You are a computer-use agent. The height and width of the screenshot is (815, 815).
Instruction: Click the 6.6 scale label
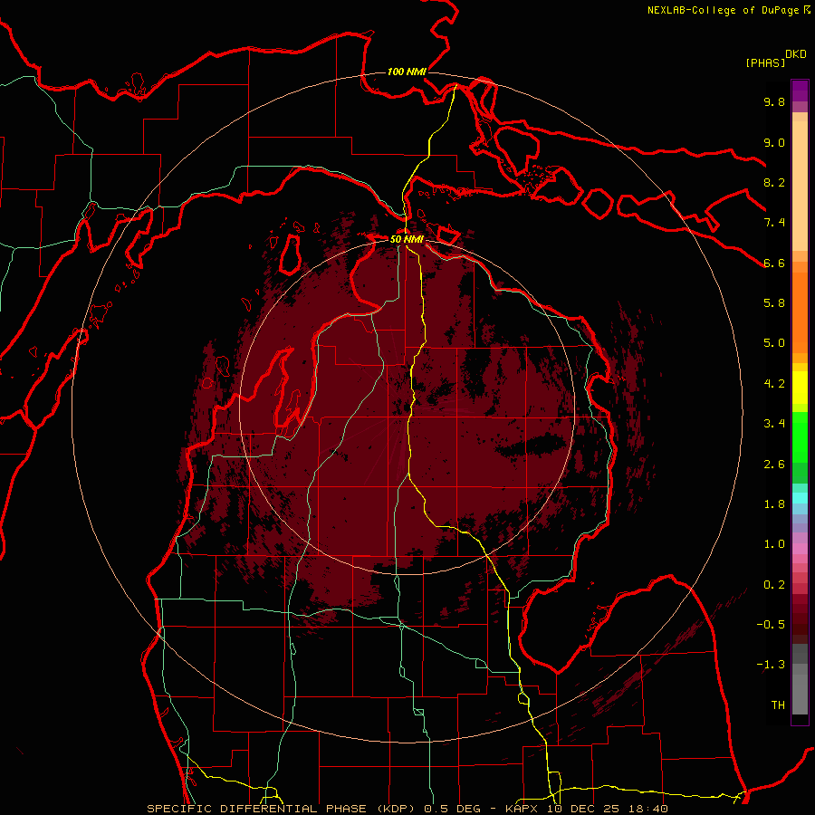774,263
